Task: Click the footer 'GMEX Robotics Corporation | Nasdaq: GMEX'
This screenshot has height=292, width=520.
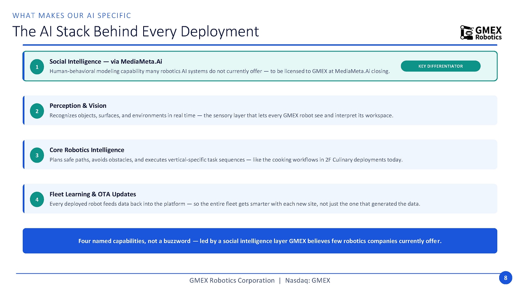Action: click(x=260, y=280)
